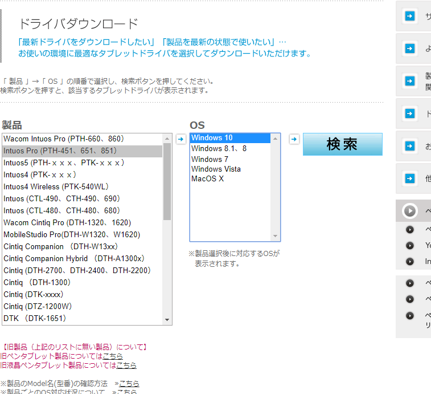Open こちら link for 旧ペンタブレット製品
431x394 pixels.
[x=113, y=356]
